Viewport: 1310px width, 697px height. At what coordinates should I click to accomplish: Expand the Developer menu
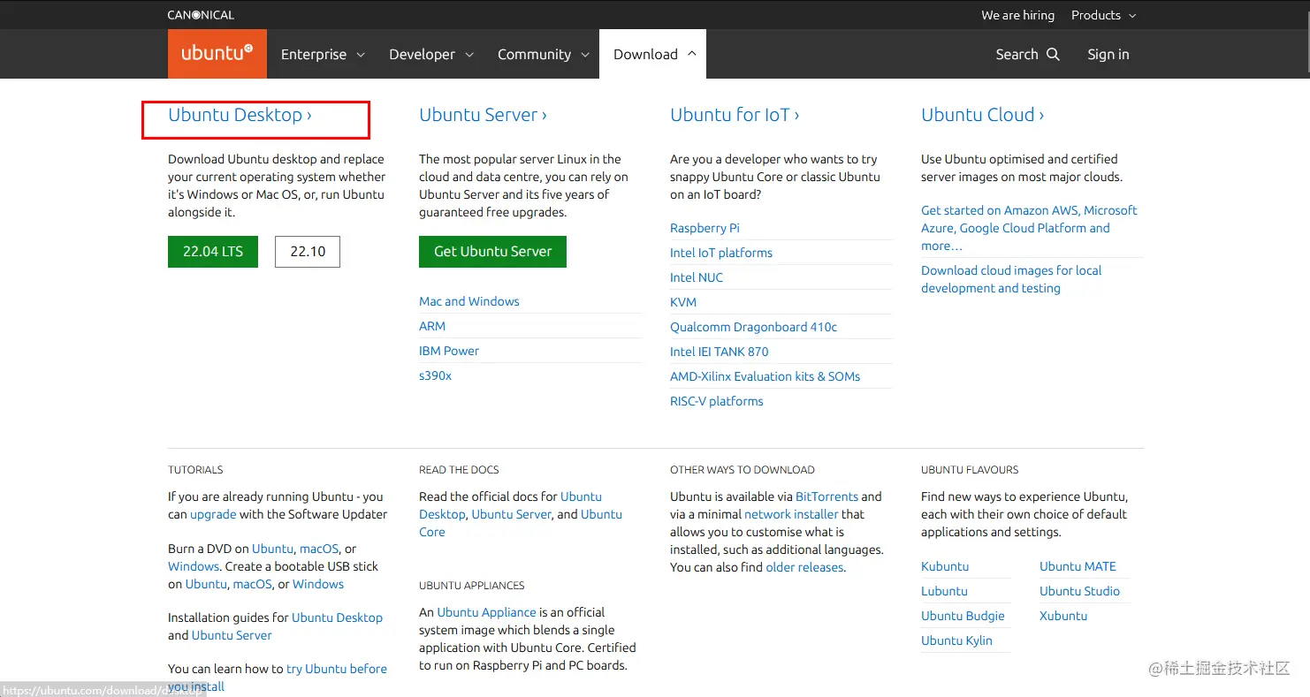431,54
